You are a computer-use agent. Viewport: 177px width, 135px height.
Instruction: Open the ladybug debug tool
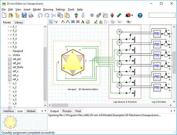(x=128, y=15)
